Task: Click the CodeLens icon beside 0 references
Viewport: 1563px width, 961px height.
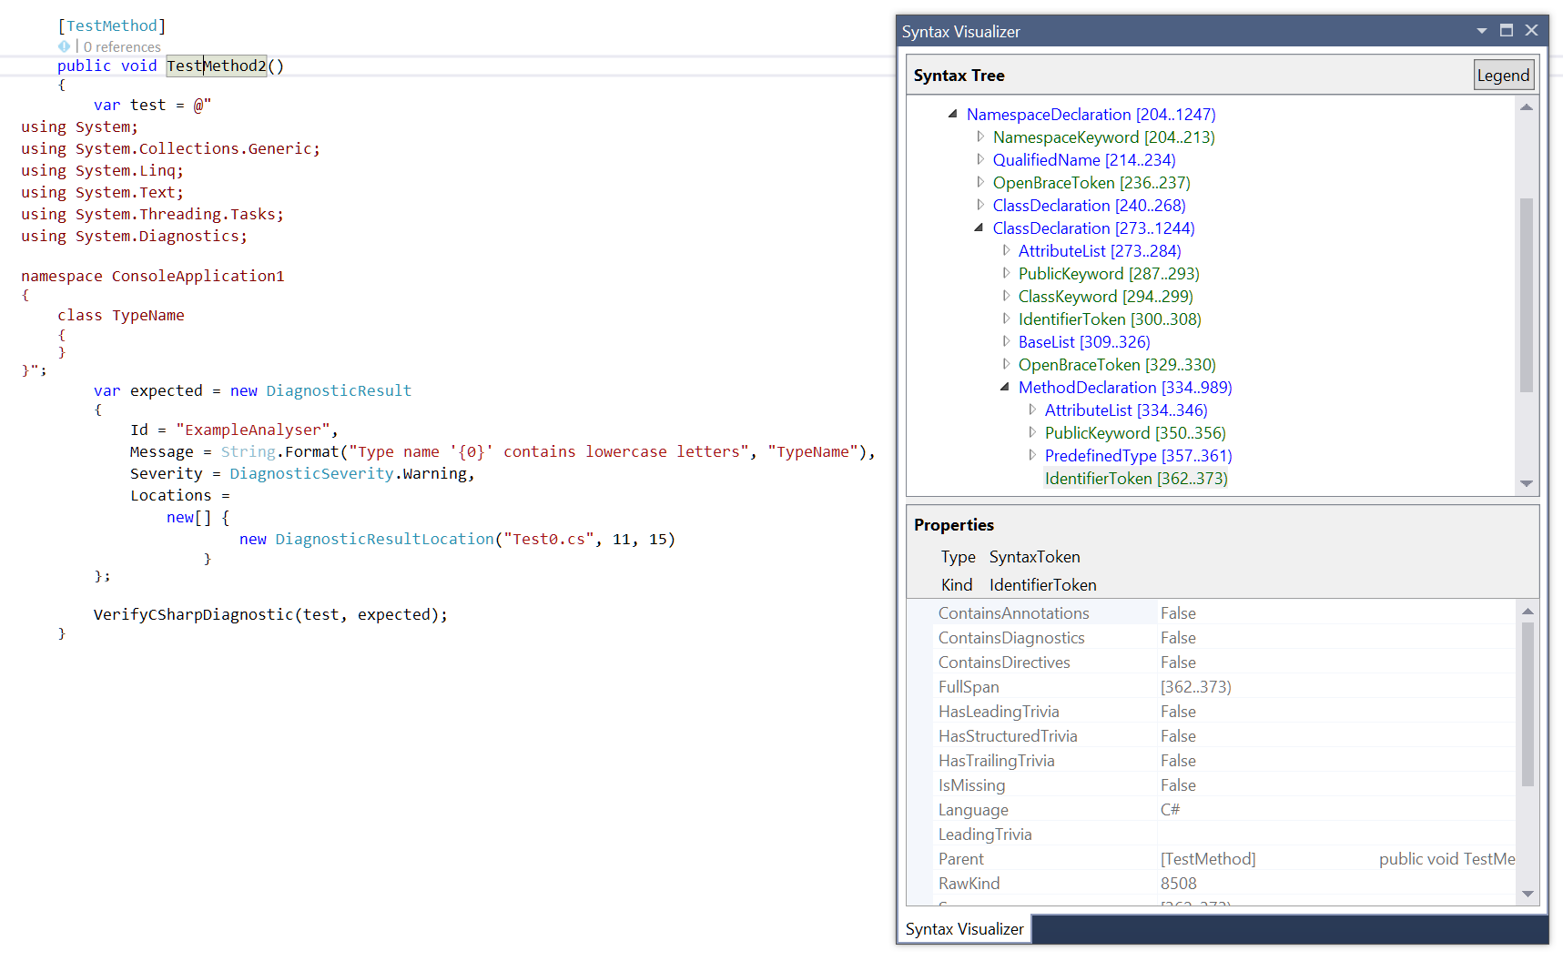Action: coord(64,46)
